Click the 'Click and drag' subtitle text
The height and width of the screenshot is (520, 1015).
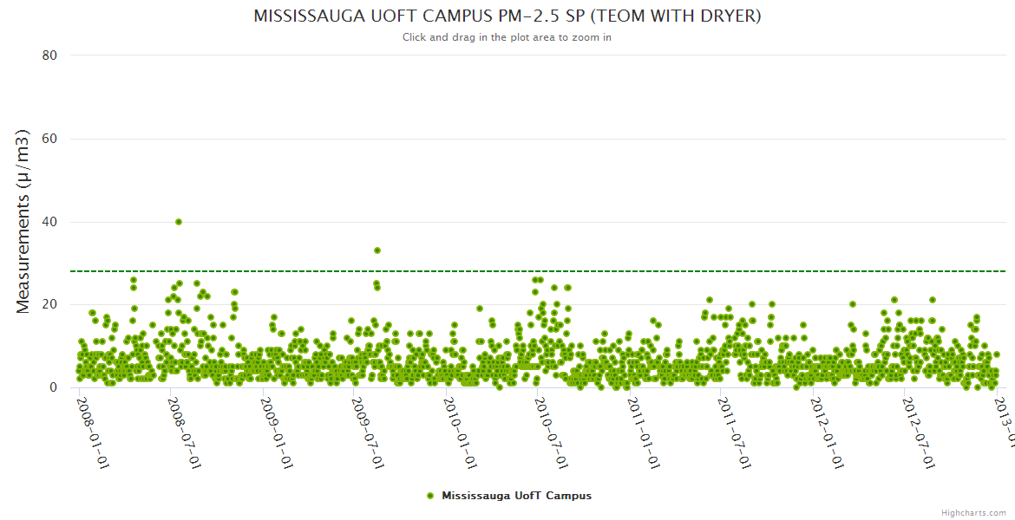point(507,37)
